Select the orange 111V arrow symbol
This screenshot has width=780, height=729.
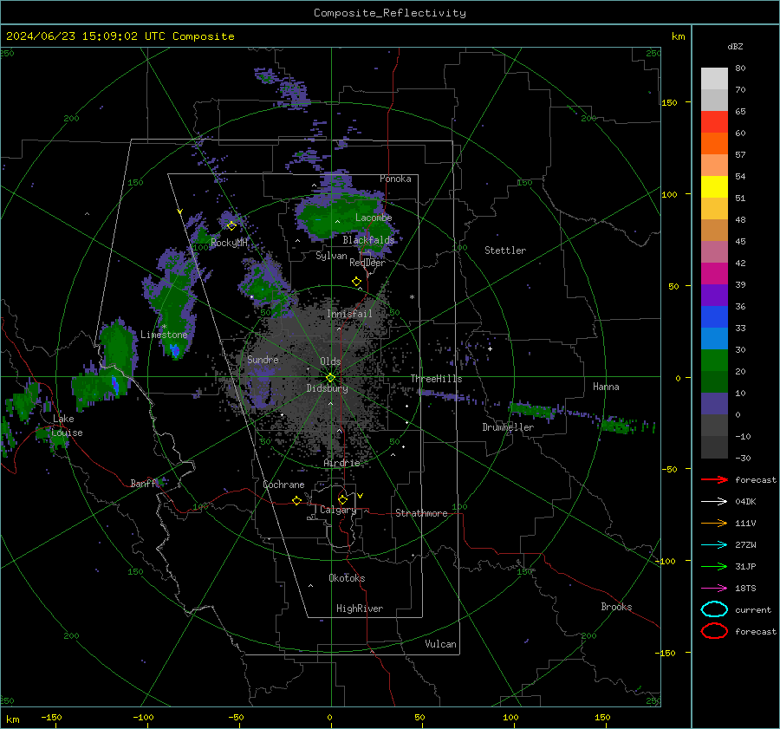[714, 523]
